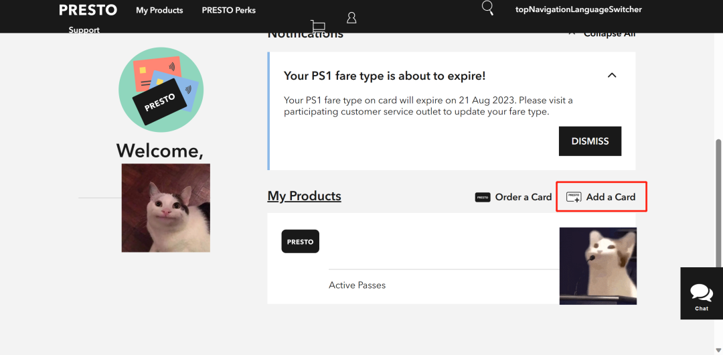Click the PRESTO logo in header
Viewport: 723px width, 355px height.
[x=88, y=10]
